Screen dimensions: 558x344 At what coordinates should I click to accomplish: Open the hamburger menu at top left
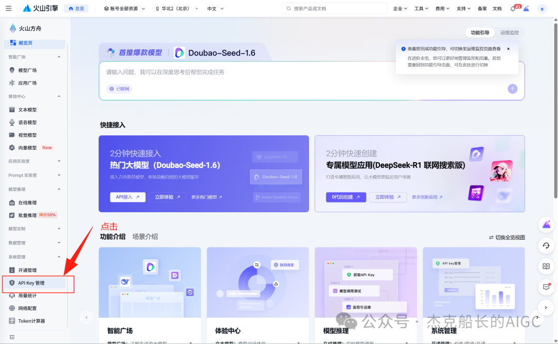tap(9, 8)
